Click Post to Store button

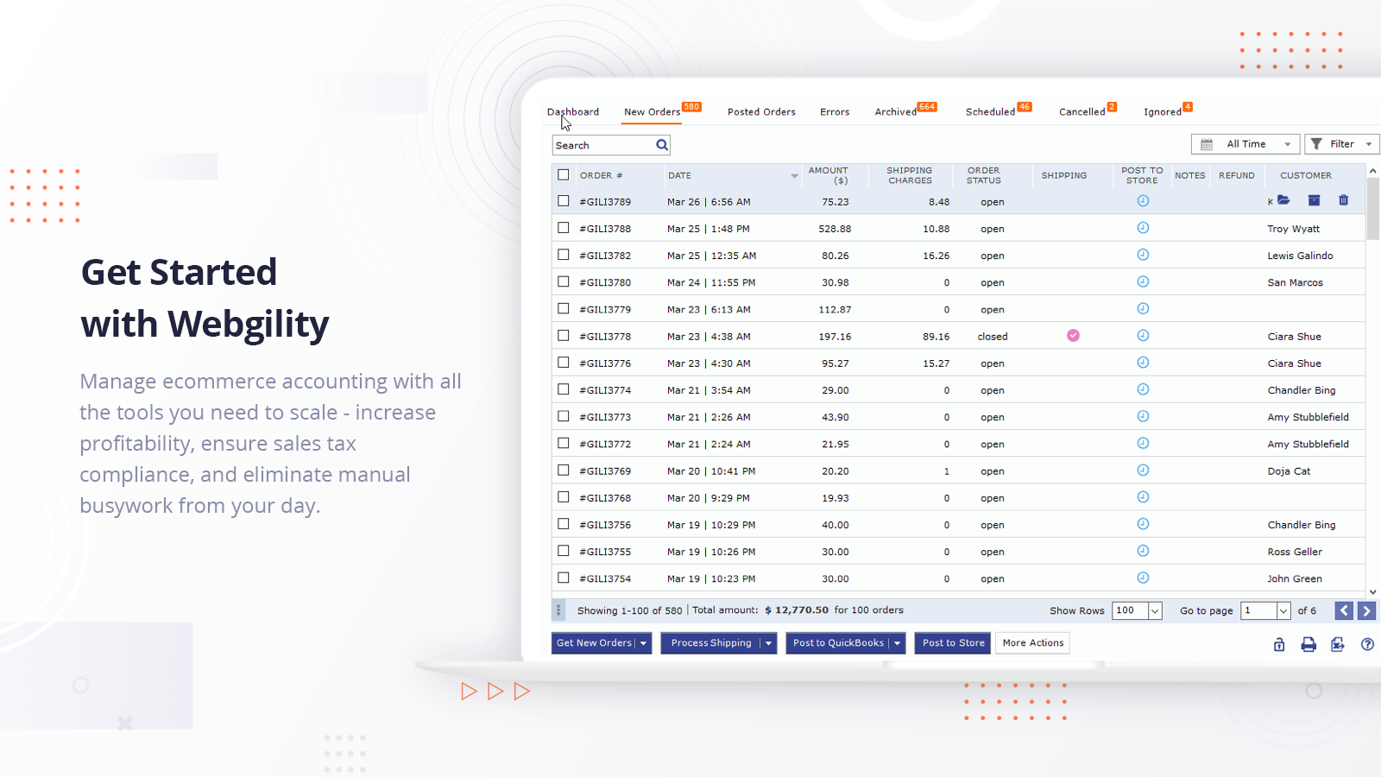pos(953,643)
